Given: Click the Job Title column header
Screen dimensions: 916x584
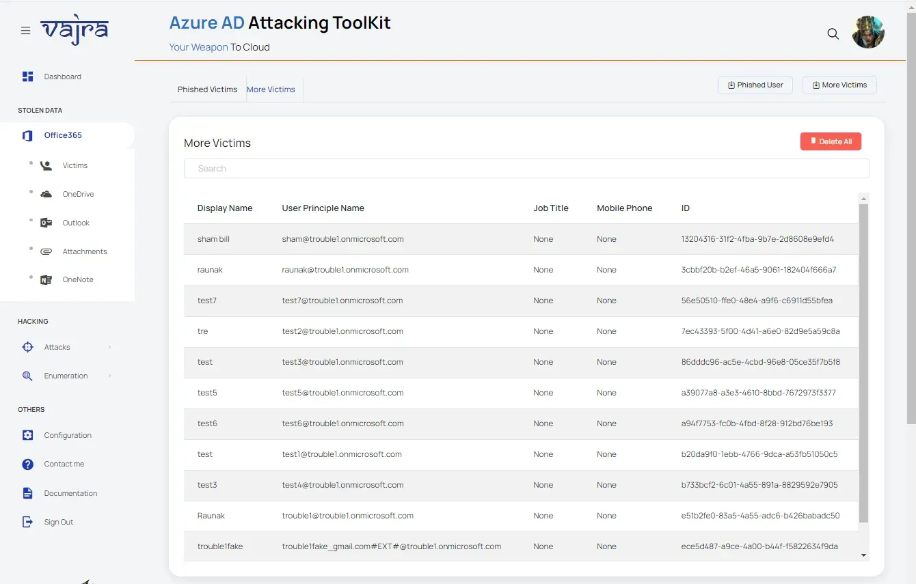Looking at the screenshot, I should click(x=551, y=208).
